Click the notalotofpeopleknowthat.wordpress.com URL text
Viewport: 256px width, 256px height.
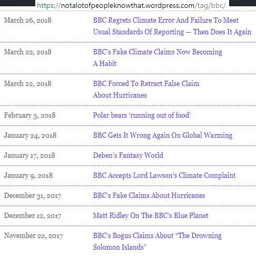tap(131, 6)
